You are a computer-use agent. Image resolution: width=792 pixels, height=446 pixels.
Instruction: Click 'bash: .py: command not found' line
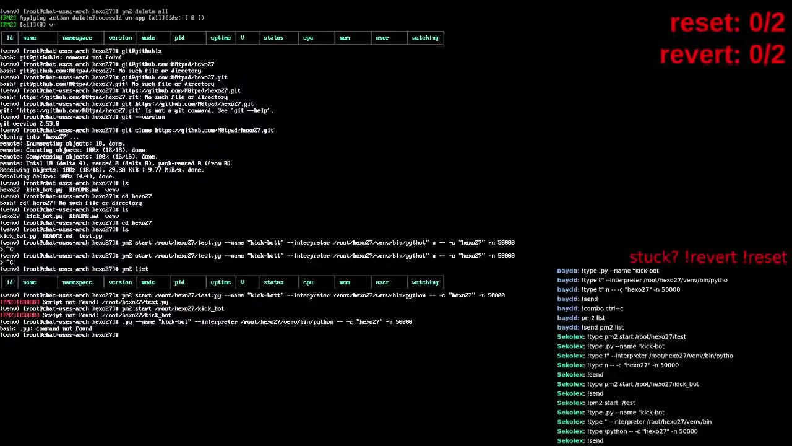[46, 328]
